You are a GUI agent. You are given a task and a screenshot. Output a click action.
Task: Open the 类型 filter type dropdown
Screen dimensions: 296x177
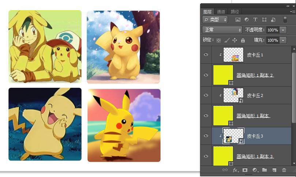pyautogui.click(x=215, y=19)
